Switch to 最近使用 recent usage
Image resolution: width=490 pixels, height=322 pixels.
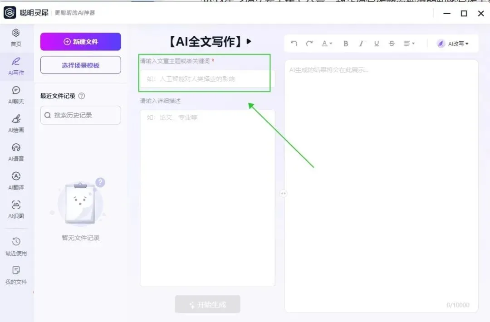coord(16,247)
